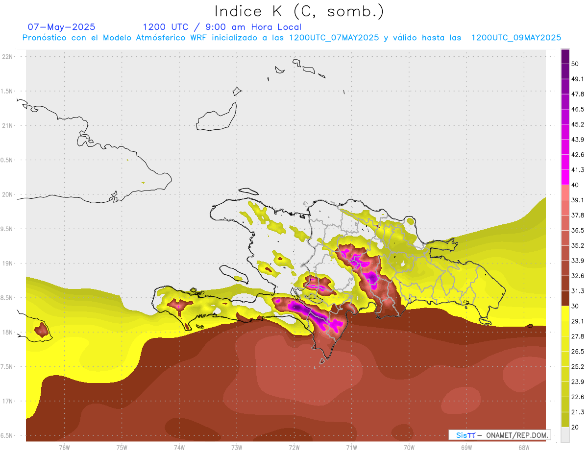The image size is (588, 454).
Task: Click the legend value "32.6"
Action: point(578,276)
